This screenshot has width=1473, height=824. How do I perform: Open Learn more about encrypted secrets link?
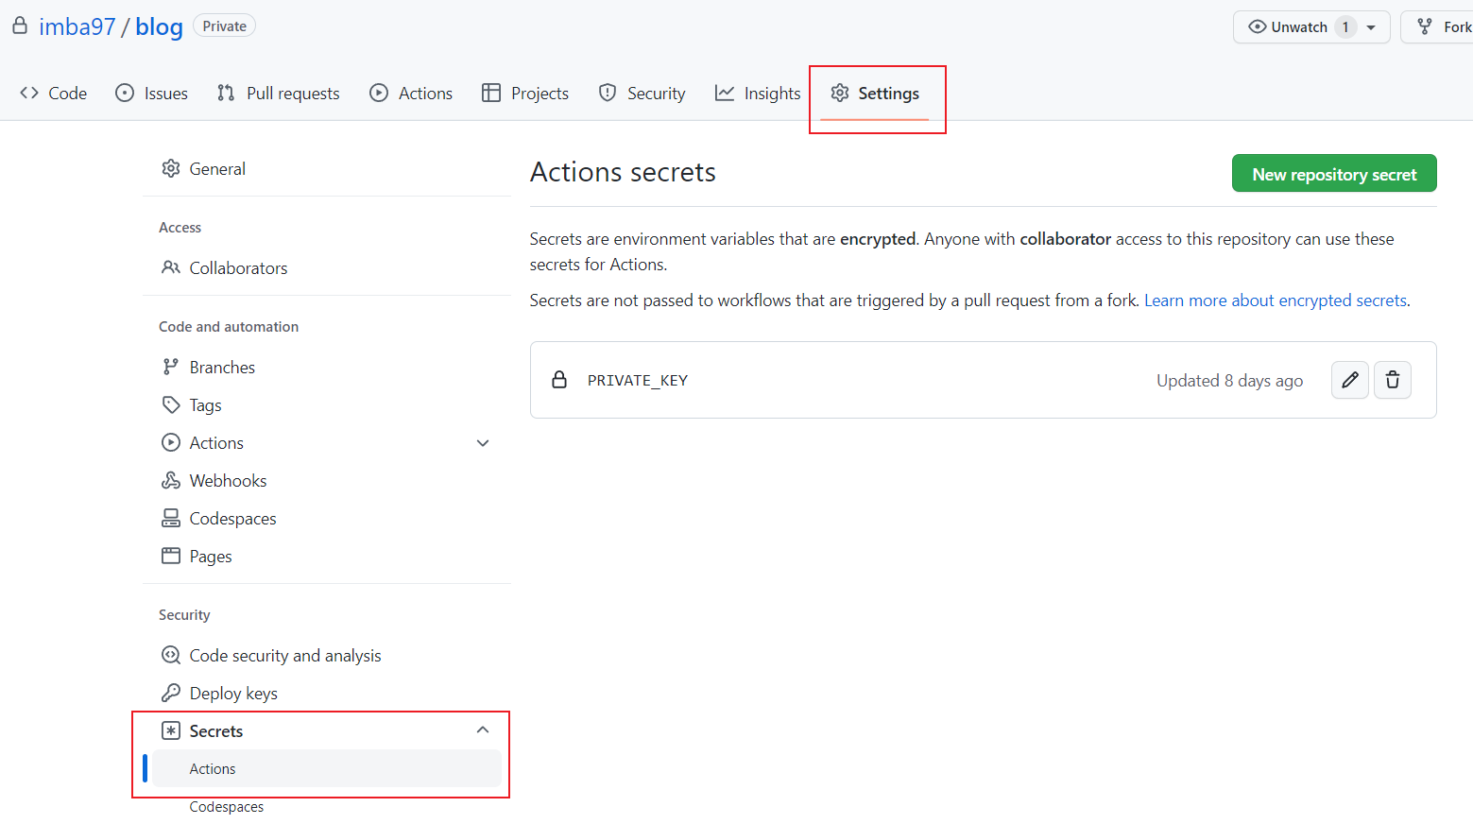pyautogui.click(x=1275, y=300)
